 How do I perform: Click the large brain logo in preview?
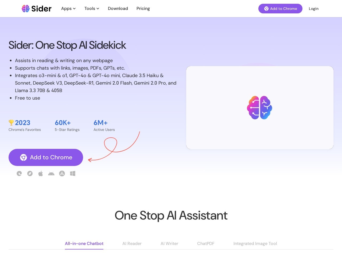click(259, 108)
